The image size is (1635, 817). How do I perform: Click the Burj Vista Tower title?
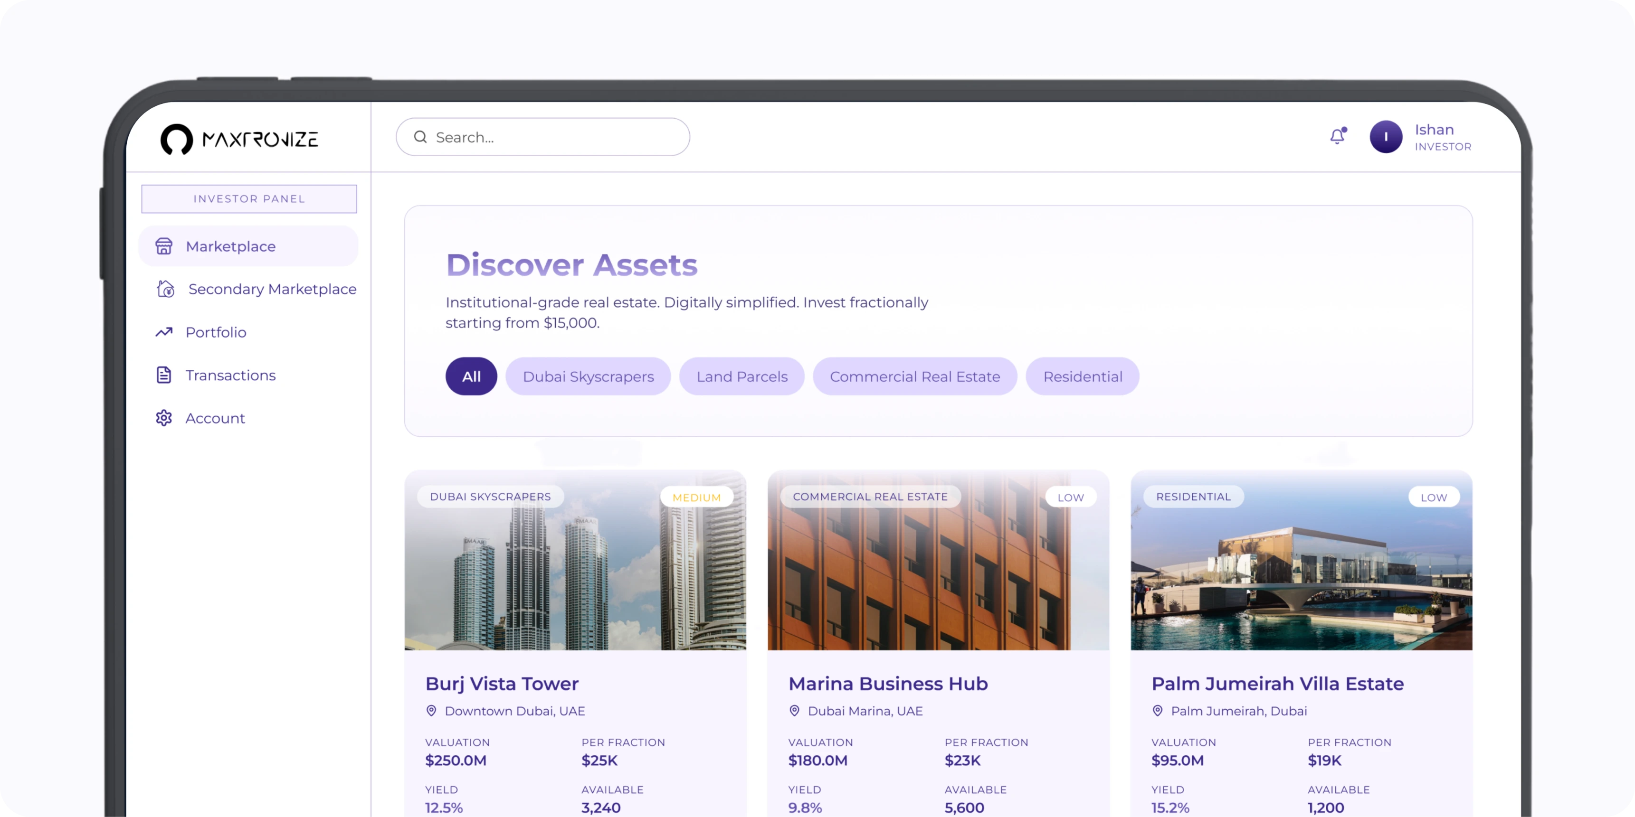[502, 683]
